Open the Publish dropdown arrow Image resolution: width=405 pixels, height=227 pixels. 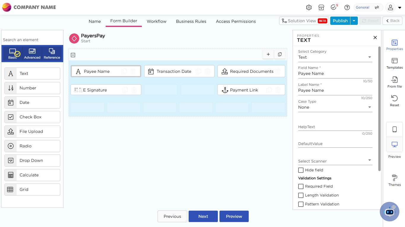354,21
